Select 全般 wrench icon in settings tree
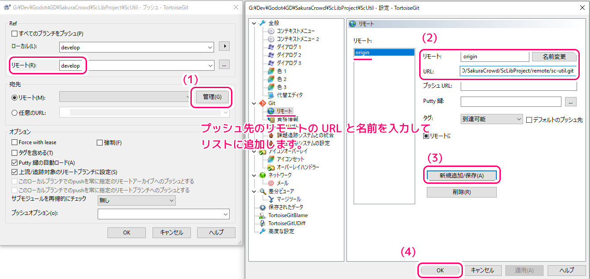Screen dimensions: 590x279 click(x=263, y=23)
